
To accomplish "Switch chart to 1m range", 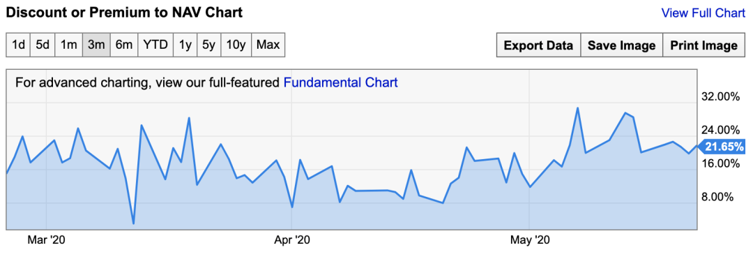I will [68, 45].
